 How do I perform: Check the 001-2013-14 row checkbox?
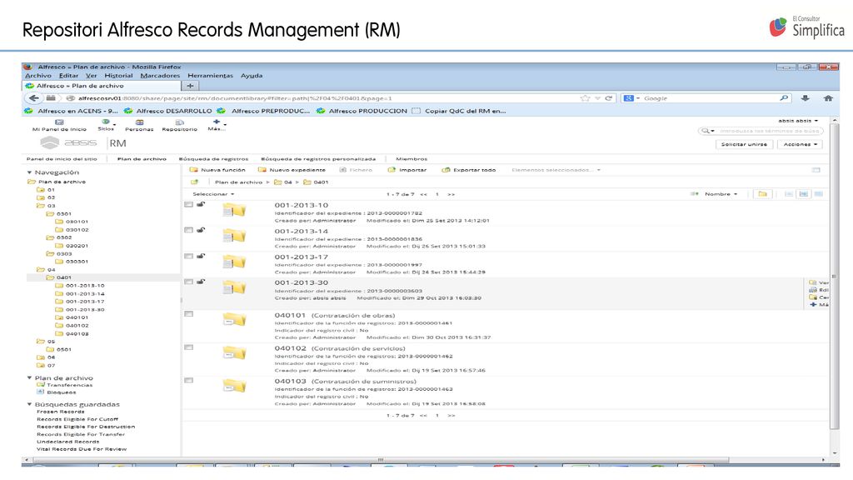click(x=189, y=230)
